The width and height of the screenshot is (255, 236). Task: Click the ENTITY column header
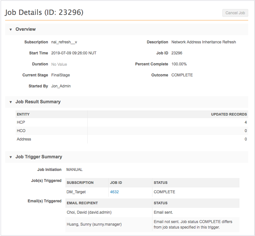click(x=23, y=114)
